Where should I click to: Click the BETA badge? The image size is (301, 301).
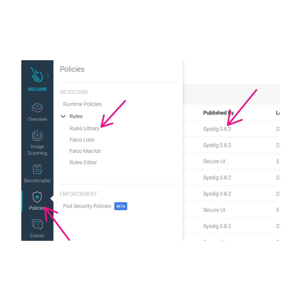tap(121, 206)
